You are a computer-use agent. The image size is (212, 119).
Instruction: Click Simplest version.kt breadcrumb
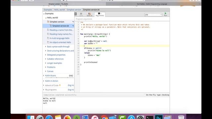coord(91,10)
